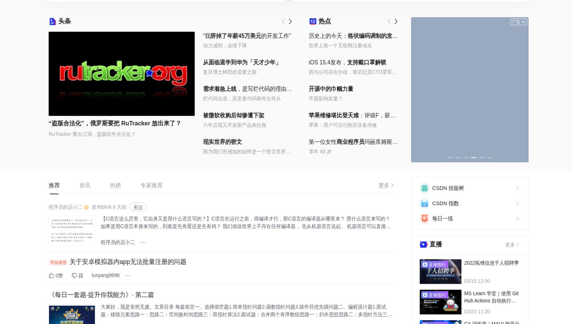Switch to the 专家推荐 tab
The width and height of the screenshot is (572, 324).
tap(151, 186)
